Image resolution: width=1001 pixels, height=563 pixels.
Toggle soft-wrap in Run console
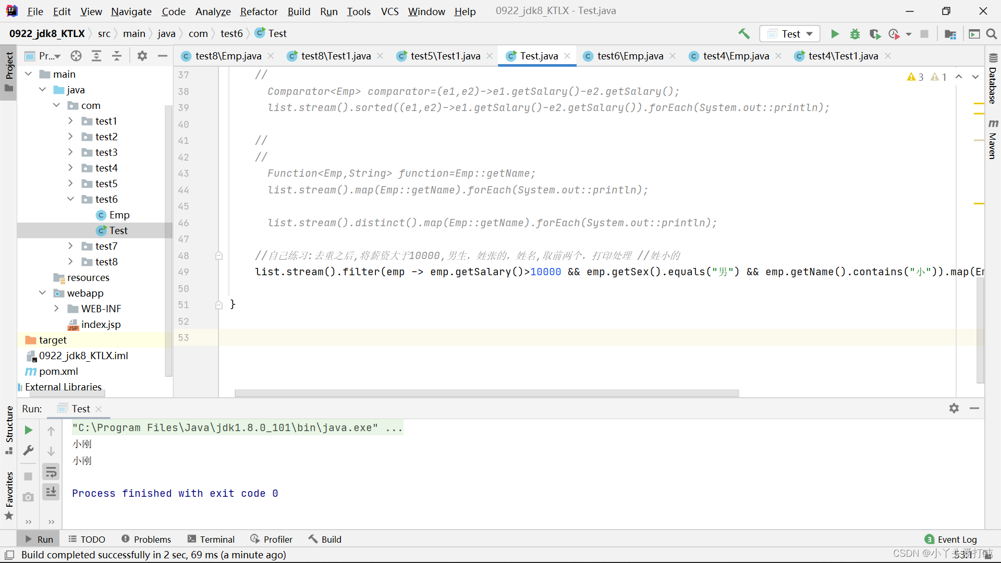click(x=51, y=472)
